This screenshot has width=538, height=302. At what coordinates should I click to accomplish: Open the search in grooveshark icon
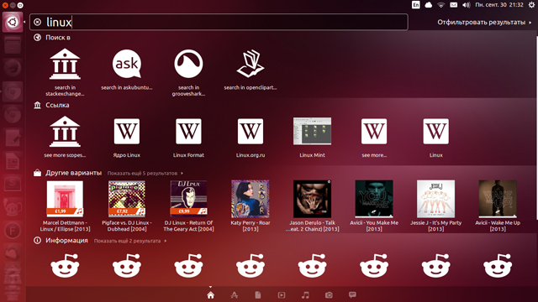pyautogui.click(x=188, y=64)
